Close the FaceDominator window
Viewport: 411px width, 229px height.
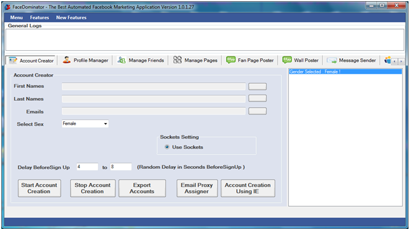tap(397, 5)
